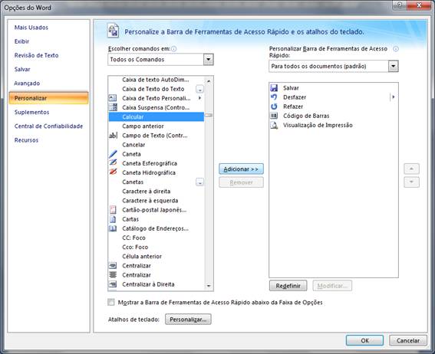Click the Visualização de Impressão icon
Image resolution: width=435 pixels, height=354 pixels.
coord(274,125)
